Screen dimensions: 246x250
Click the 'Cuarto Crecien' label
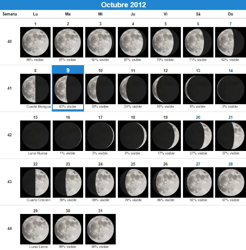(x=39, y=200)
